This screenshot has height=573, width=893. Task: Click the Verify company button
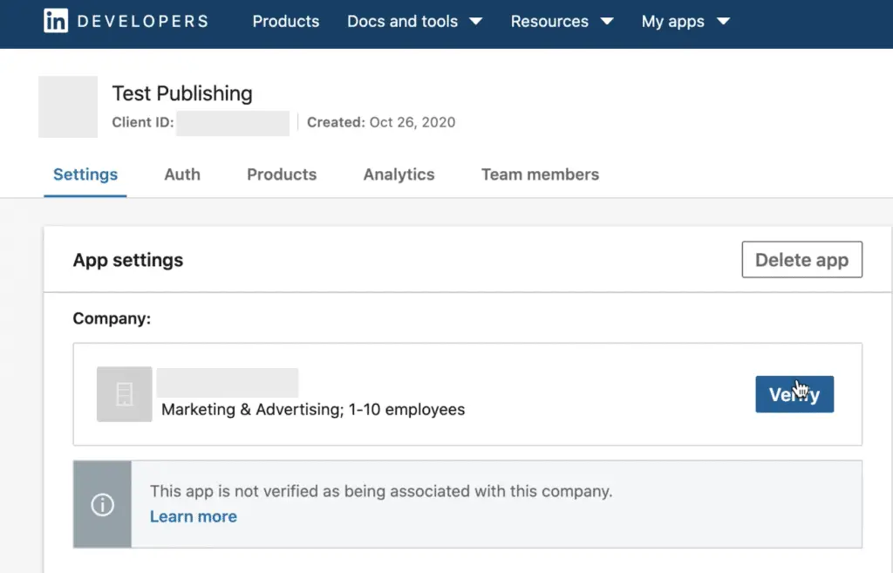click(794, 394)
